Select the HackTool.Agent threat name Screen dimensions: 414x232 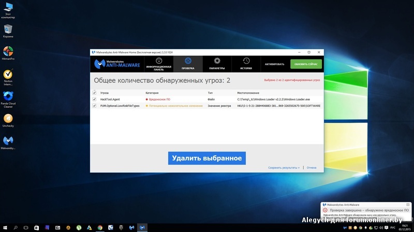pos(110,100)
